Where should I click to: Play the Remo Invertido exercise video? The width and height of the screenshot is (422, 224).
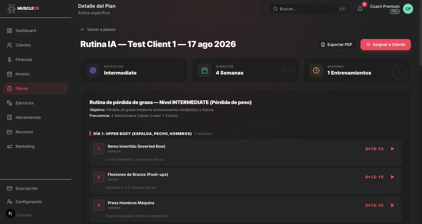pos(392,149)
